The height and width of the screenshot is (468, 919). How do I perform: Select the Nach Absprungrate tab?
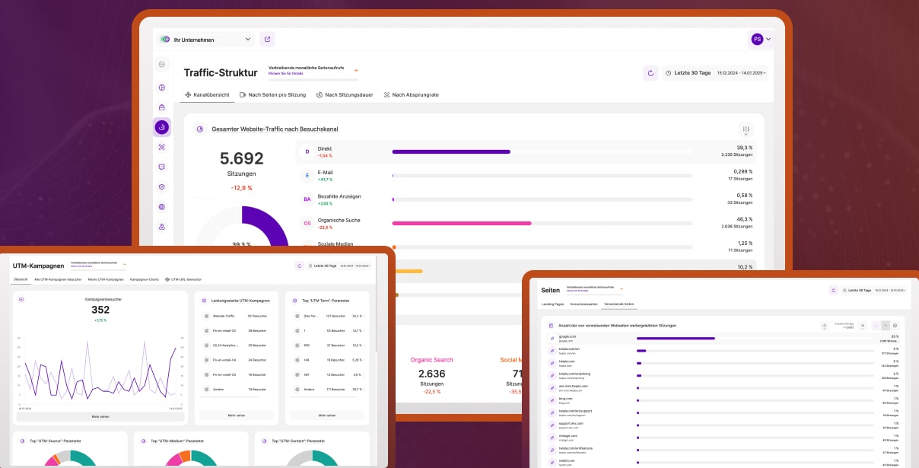[411, 95]
